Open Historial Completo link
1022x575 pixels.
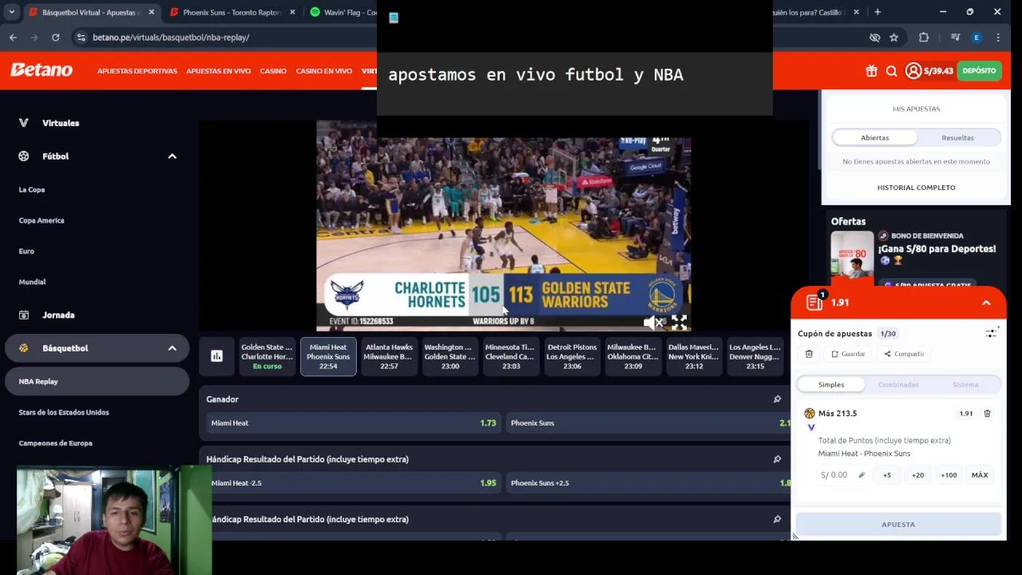[916, 188]
